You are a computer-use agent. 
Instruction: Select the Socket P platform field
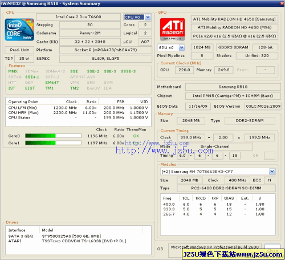click(x=105, y=50)
